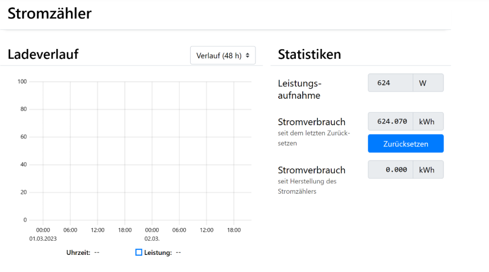Click the 100 mark on chart y-axis
Screen dimensions: 489x272
point(22,81)
